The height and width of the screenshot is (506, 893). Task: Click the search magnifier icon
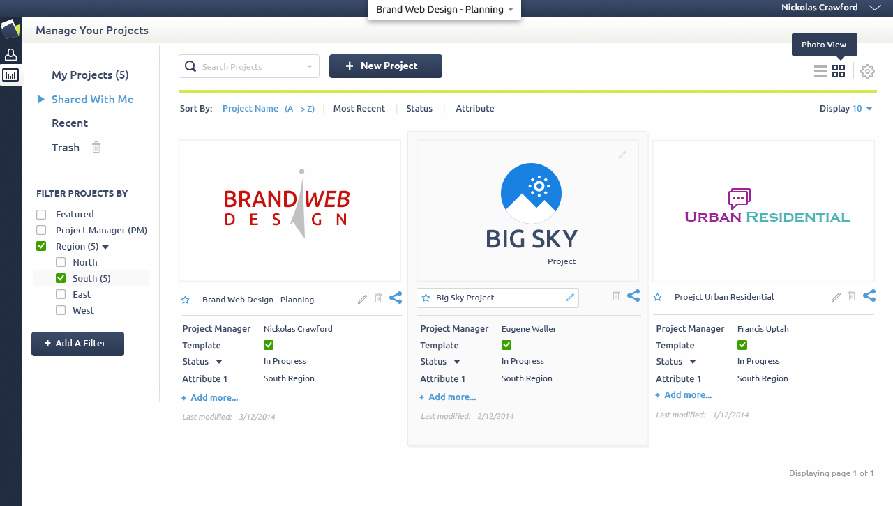click(x=190, y=66)
